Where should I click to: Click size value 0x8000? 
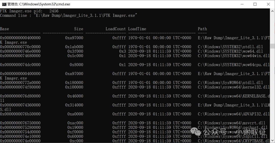click(x=76, y=65)
